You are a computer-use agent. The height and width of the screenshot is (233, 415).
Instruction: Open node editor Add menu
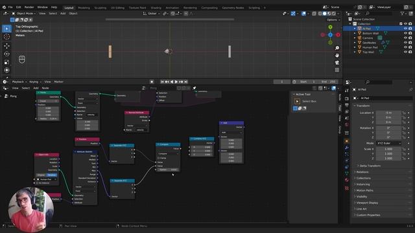[x=36, y=88]
